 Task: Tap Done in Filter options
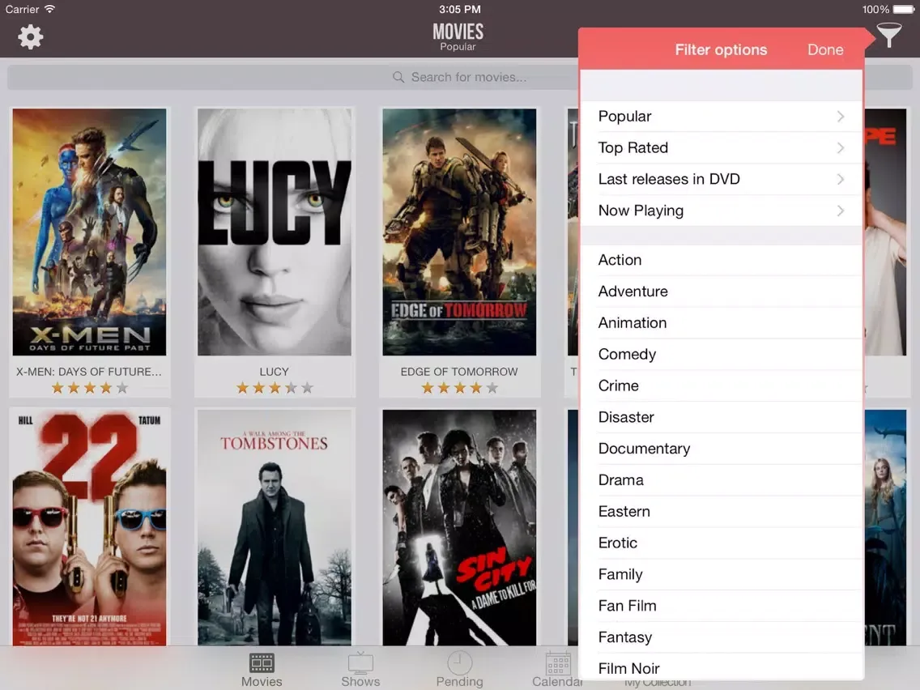825,50
